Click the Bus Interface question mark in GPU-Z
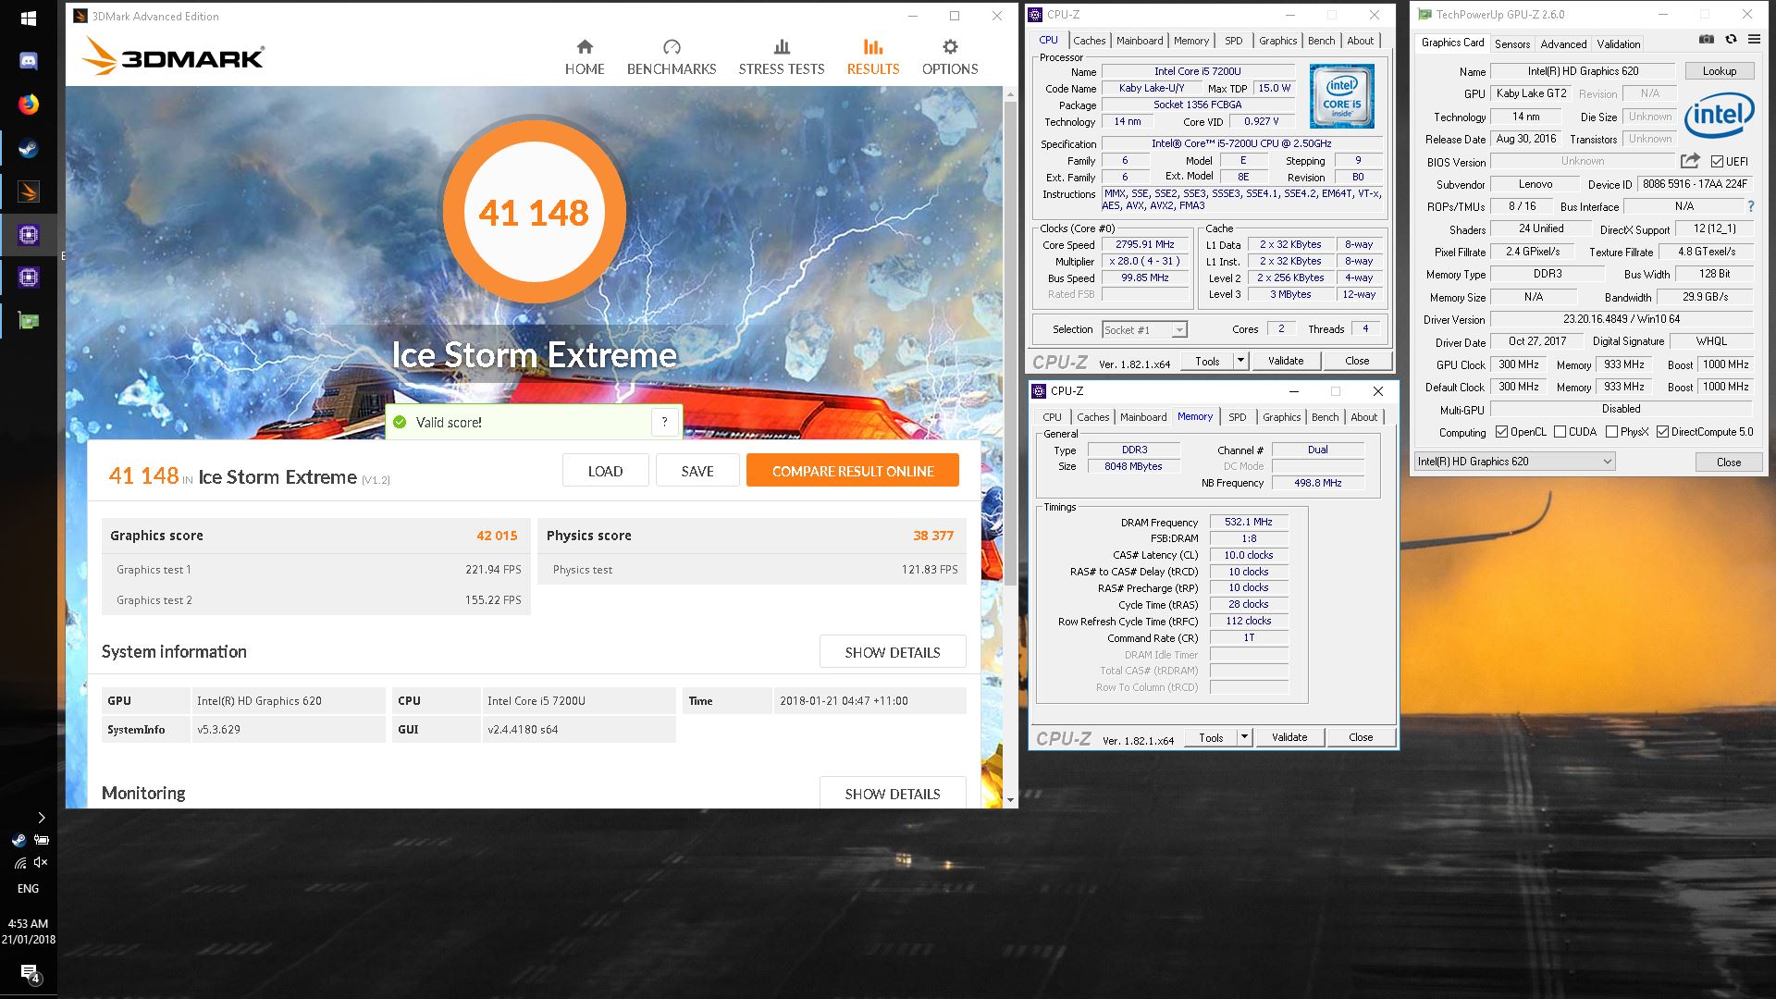 [x=1750, y=207]
